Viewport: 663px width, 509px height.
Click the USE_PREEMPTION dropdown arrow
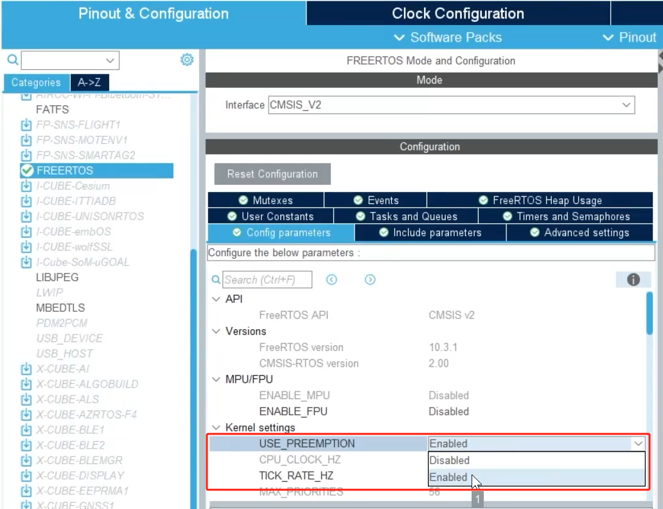tap(638, 444)
